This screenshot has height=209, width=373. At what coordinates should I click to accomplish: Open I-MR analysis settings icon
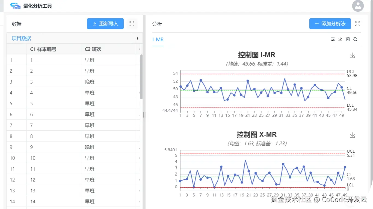333,39
